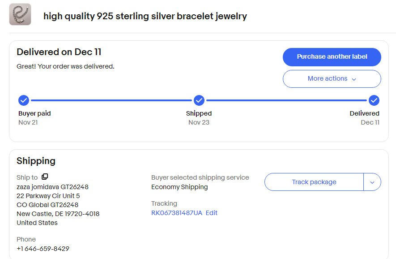
Task: Click the Purchase another label button
Action: [332, 57]
